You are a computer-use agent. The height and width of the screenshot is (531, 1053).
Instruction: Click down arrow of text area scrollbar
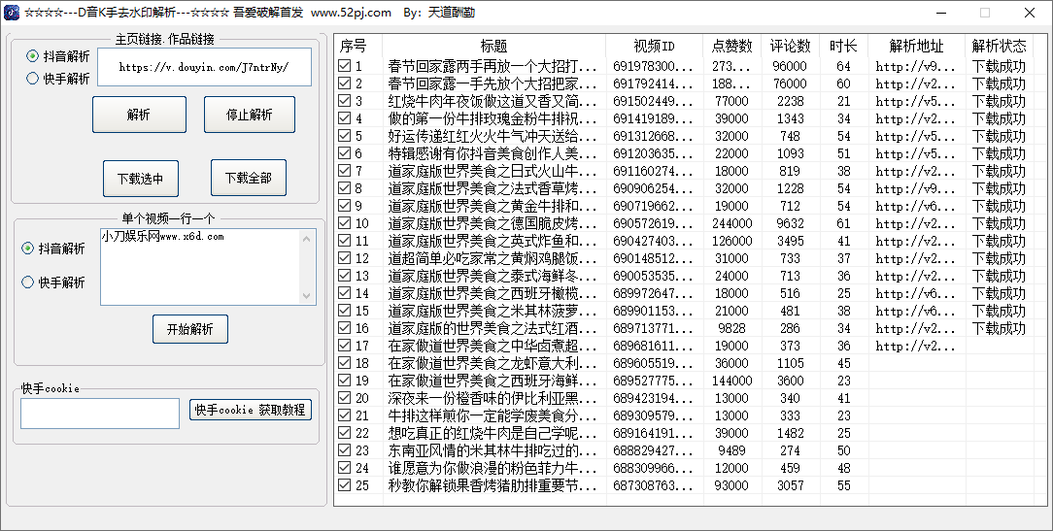click(308, 296)
